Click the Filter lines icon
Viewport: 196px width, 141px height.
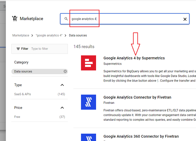18,49
